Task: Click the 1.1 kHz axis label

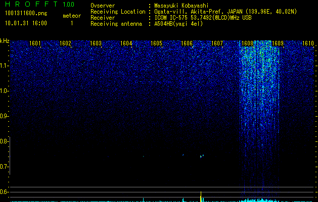Action: (4, 66)
